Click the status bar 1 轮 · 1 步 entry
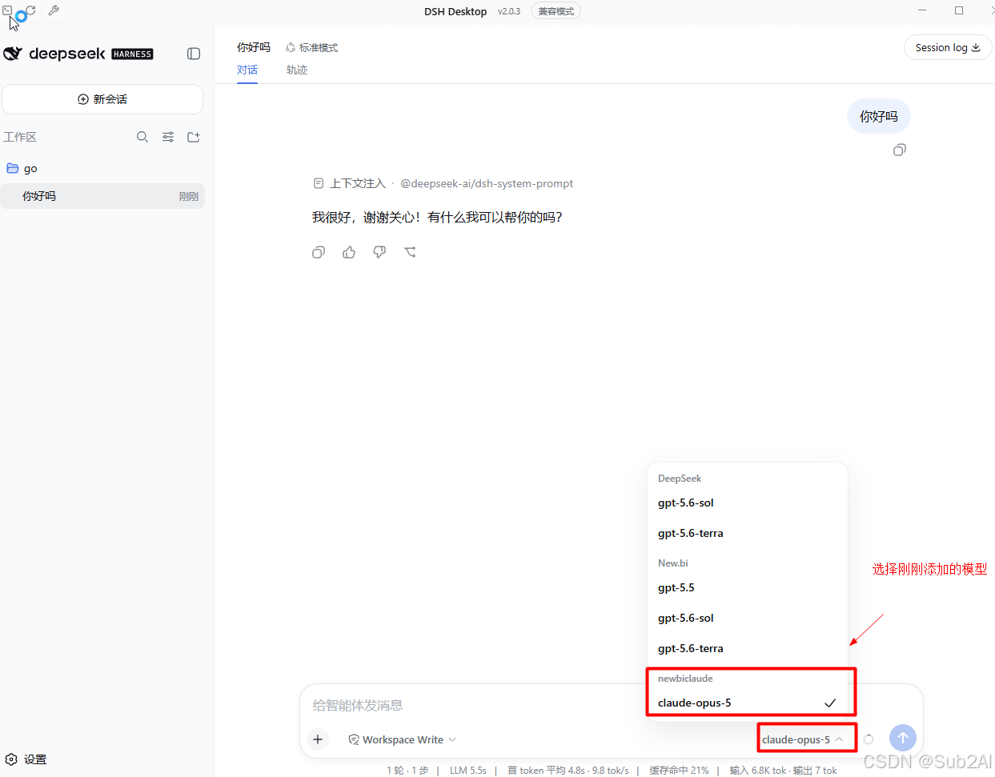Viewport: 995px width, 777px height. [407, 771]
